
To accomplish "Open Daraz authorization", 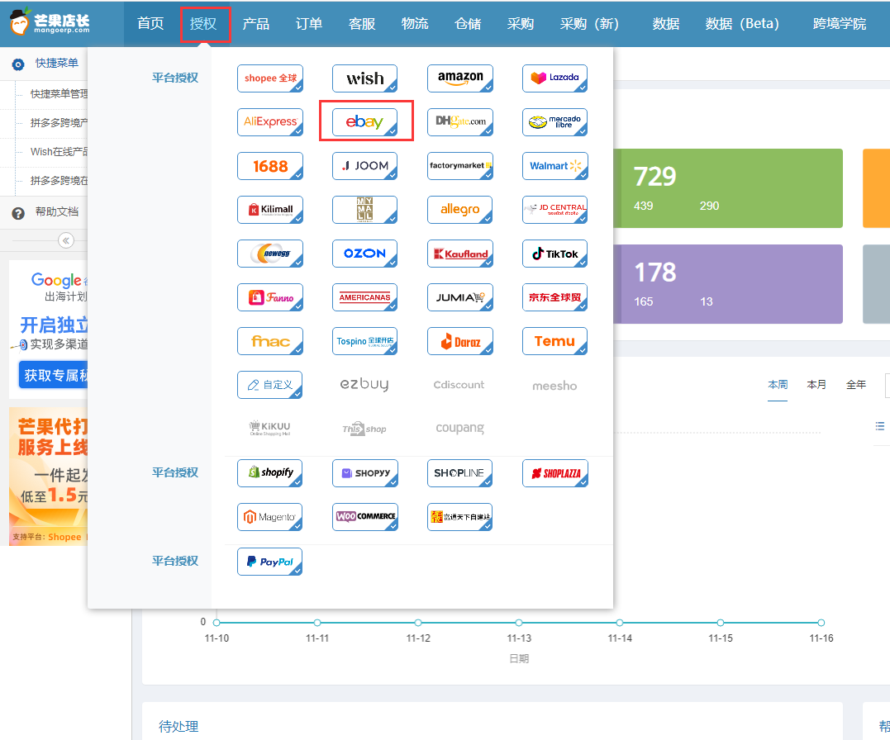I will 459,340.
